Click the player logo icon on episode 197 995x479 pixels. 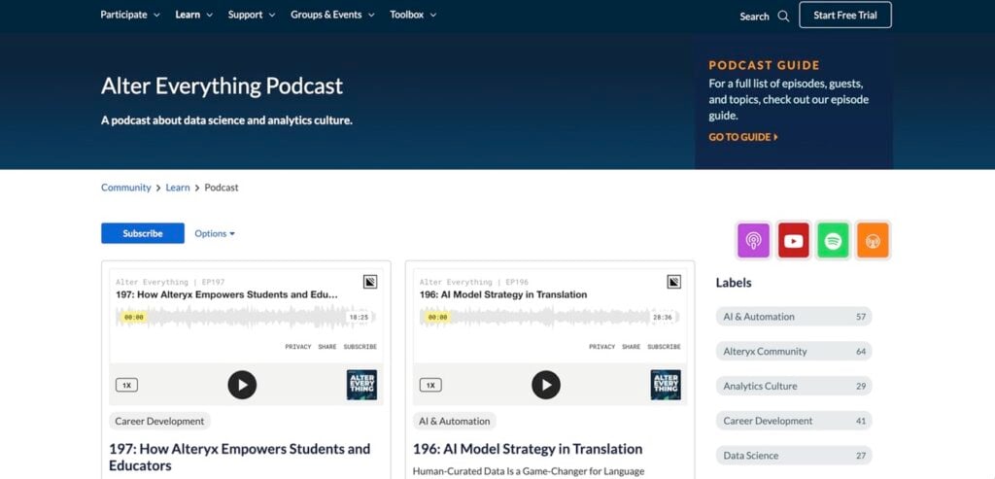369,282
